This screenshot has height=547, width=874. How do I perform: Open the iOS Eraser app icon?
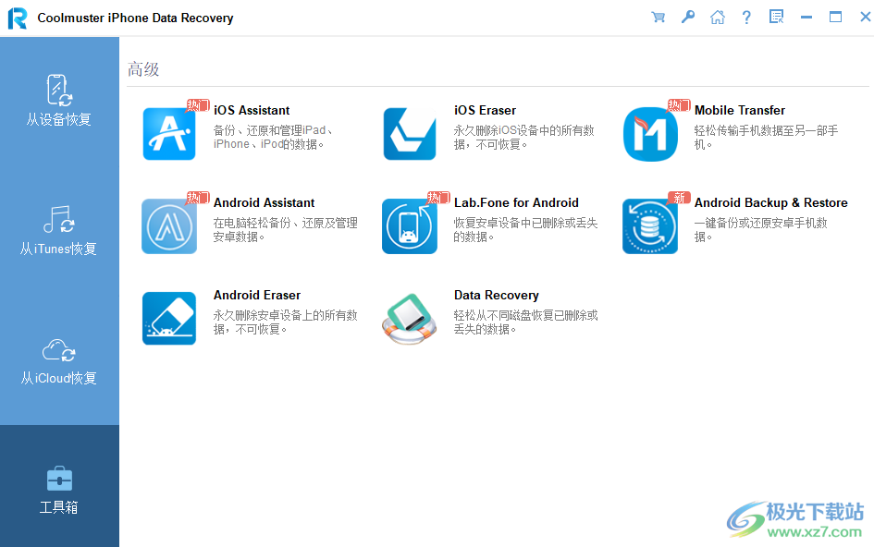pyautogui.click(x=410, y=134)
